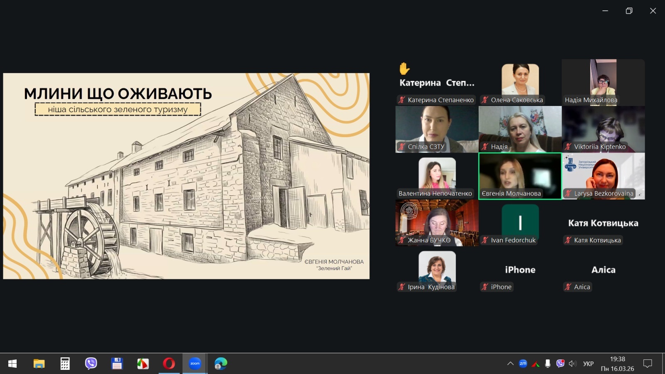Screen dimensions: 665x374
Task: Open Calculator from the taskbar
Action: [65, 364]
